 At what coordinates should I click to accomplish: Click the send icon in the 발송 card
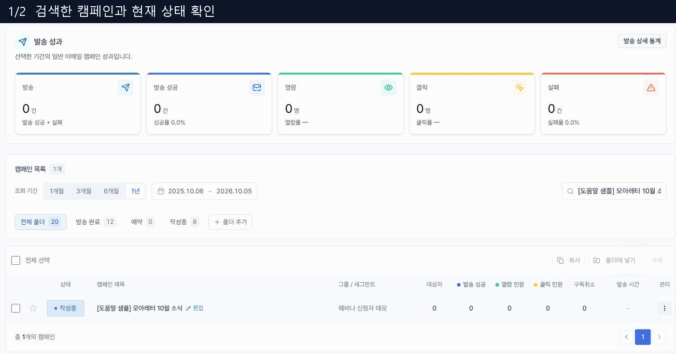pos(126,88)
